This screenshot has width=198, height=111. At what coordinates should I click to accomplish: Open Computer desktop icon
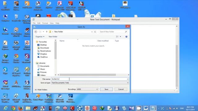point(5,18)
